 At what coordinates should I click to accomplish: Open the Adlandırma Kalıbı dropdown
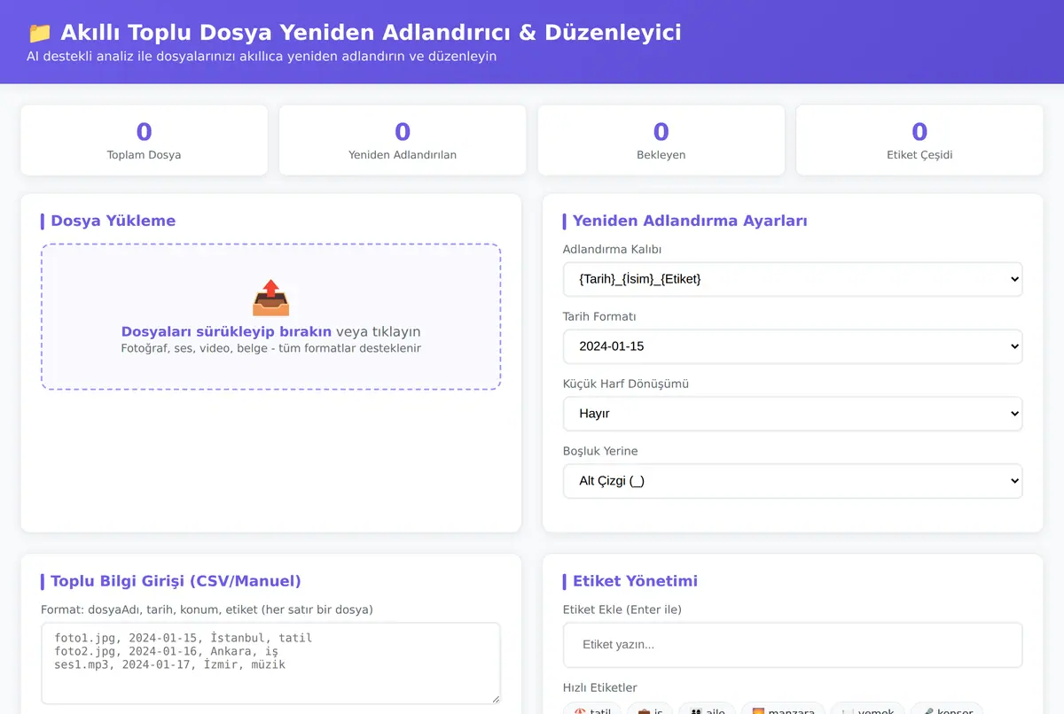[793, 279]
